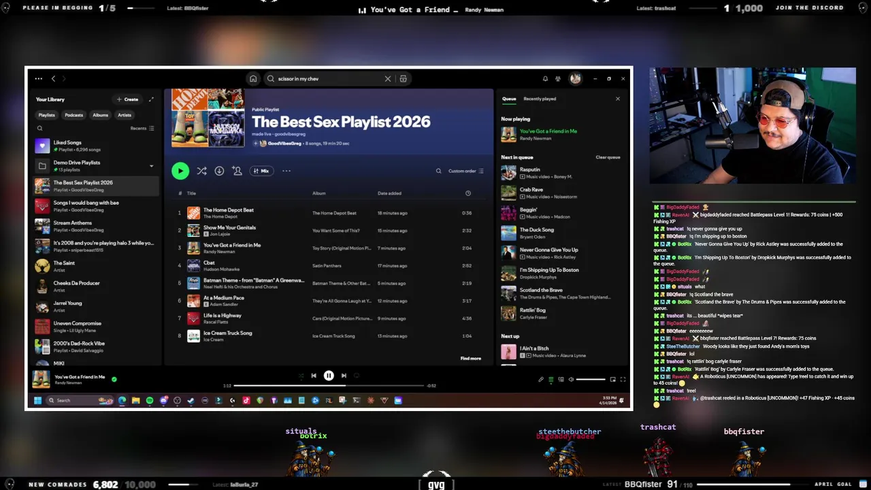Enter full screen player view
This screenshot has width=871, height=490.
623,380
